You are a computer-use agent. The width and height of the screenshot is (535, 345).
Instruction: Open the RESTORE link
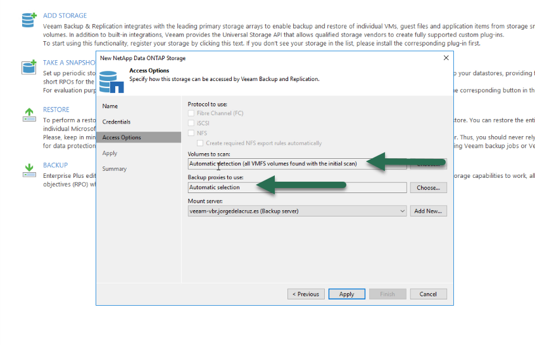coord(56,110)
